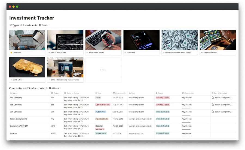Open the Gold, Silver card
Screen dimensions: 245x150
[27, 70]
